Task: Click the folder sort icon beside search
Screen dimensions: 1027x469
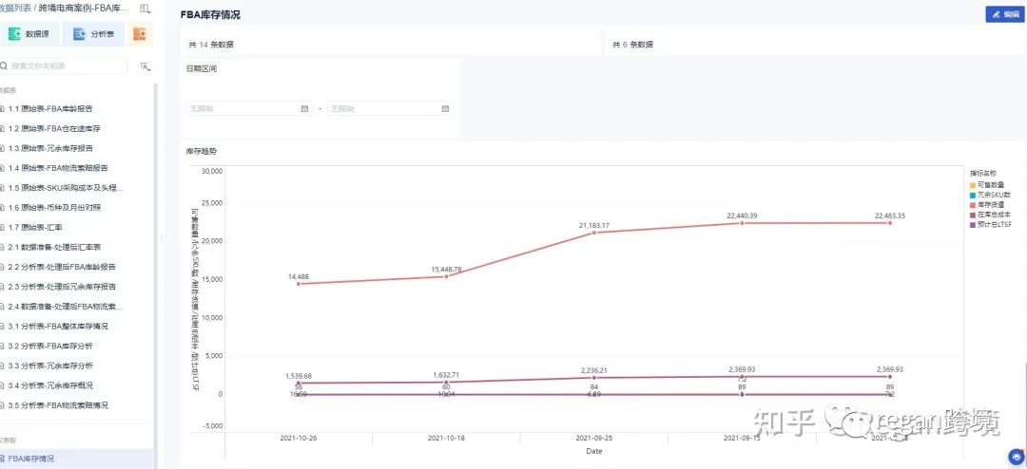Action: [x=145, y=66]
